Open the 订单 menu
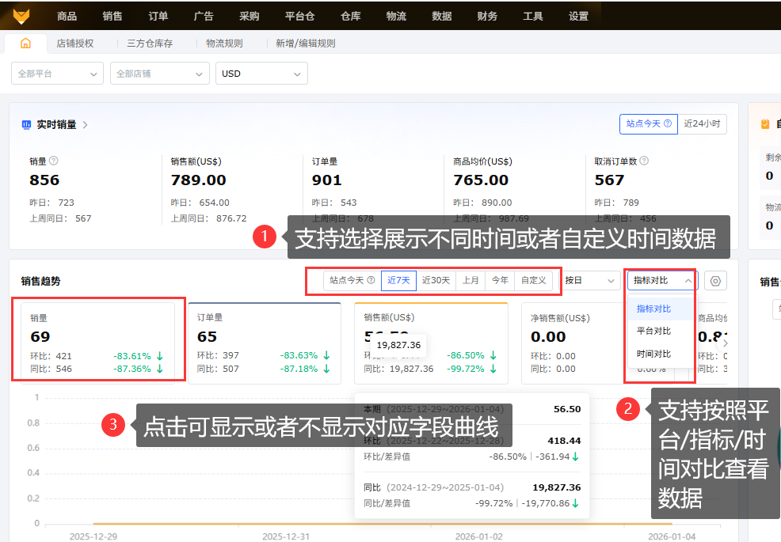Screen dimensions: 781x542 158,16
